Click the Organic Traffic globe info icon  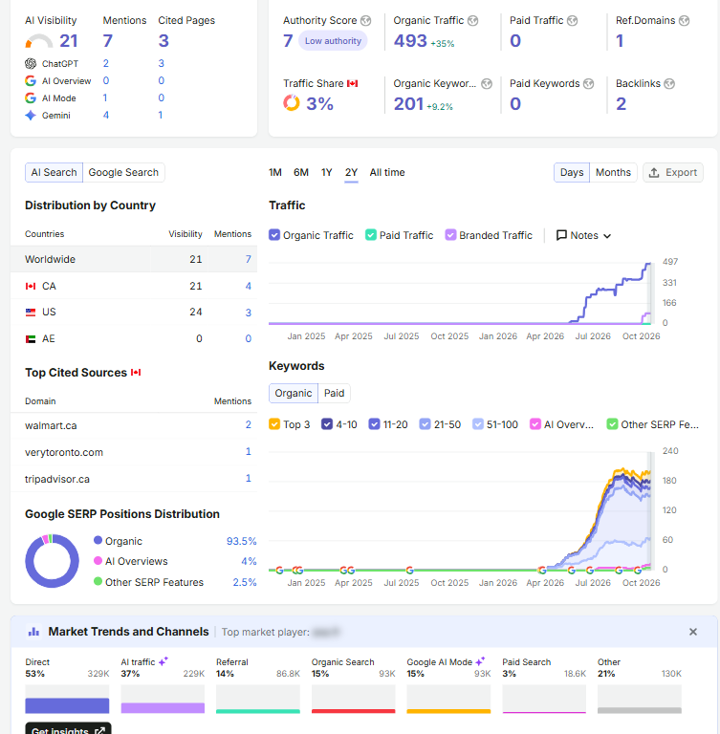click(x=473, y=21)
